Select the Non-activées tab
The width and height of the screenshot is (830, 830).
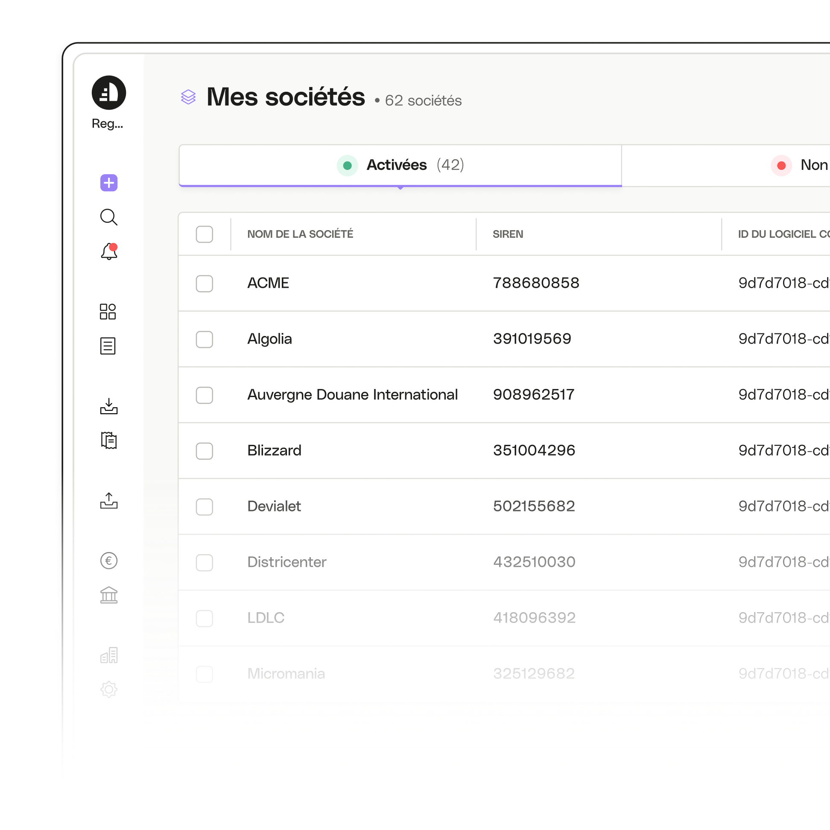(x=799, y=164)
